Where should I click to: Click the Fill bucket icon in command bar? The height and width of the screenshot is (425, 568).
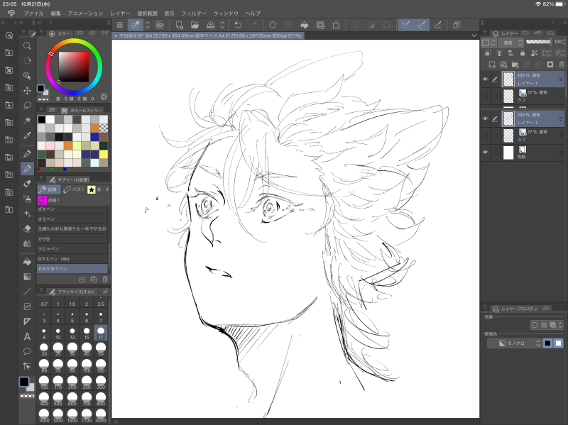coord(305,25)
